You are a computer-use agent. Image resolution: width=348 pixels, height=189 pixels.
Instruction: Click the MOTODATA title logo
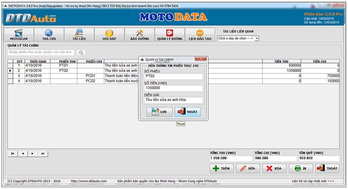[173, 17]
